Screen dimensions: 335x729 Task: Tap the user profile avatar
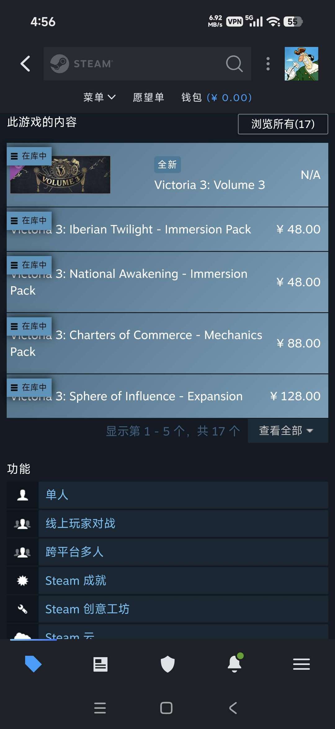pos(301,64)
